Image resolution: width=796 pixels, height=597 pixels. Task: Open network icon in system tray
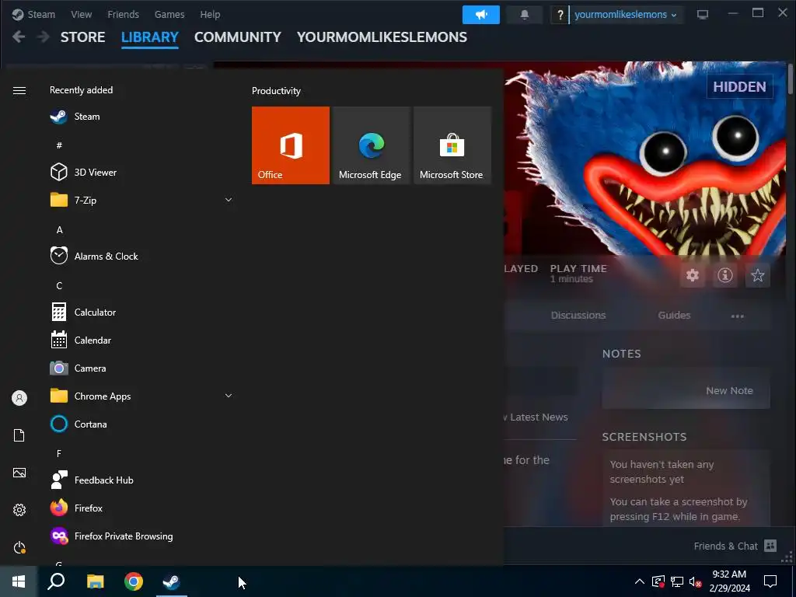(x=677, y=581)
